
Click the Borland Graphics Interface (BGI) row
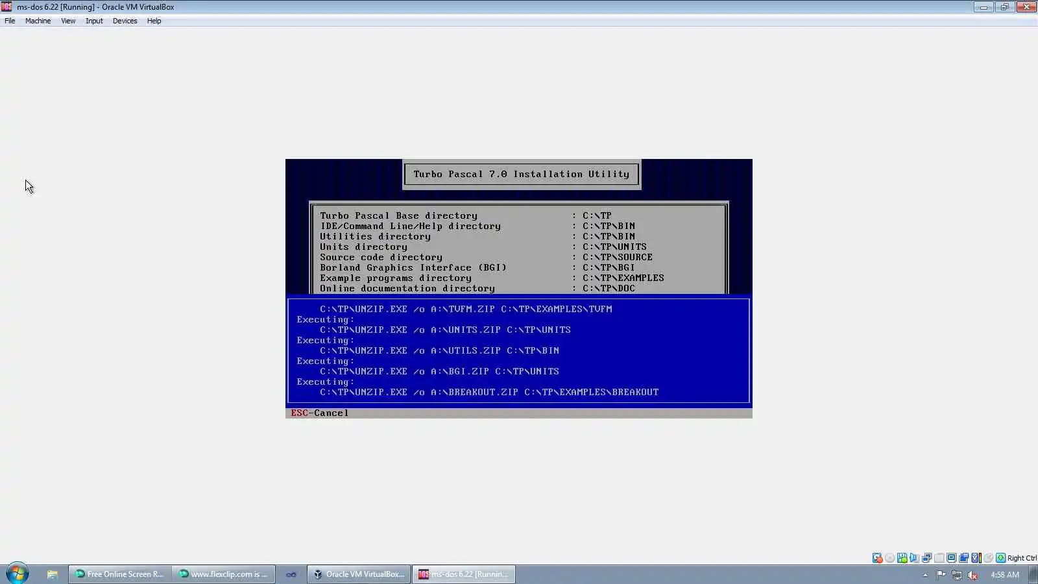click(477, 268)
